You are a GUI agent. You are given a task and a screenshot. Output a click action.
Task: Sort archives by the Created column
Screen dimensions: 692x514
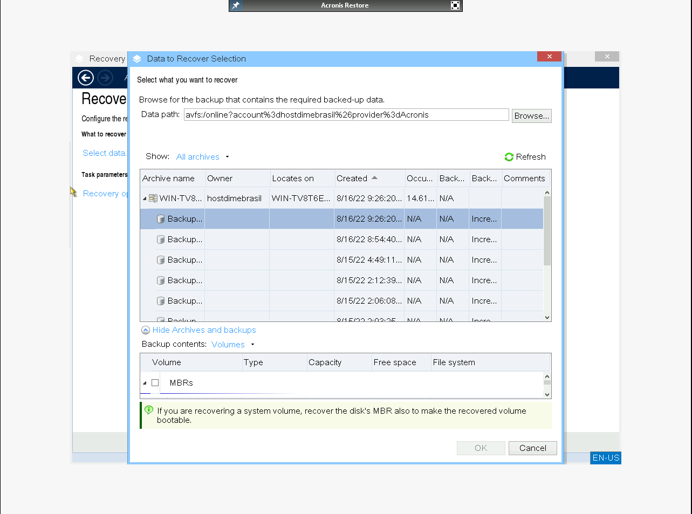369,179
